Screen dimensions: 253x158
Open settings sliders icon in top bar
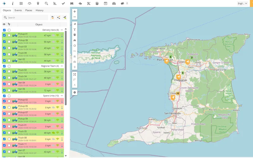(x=21, y=3)
